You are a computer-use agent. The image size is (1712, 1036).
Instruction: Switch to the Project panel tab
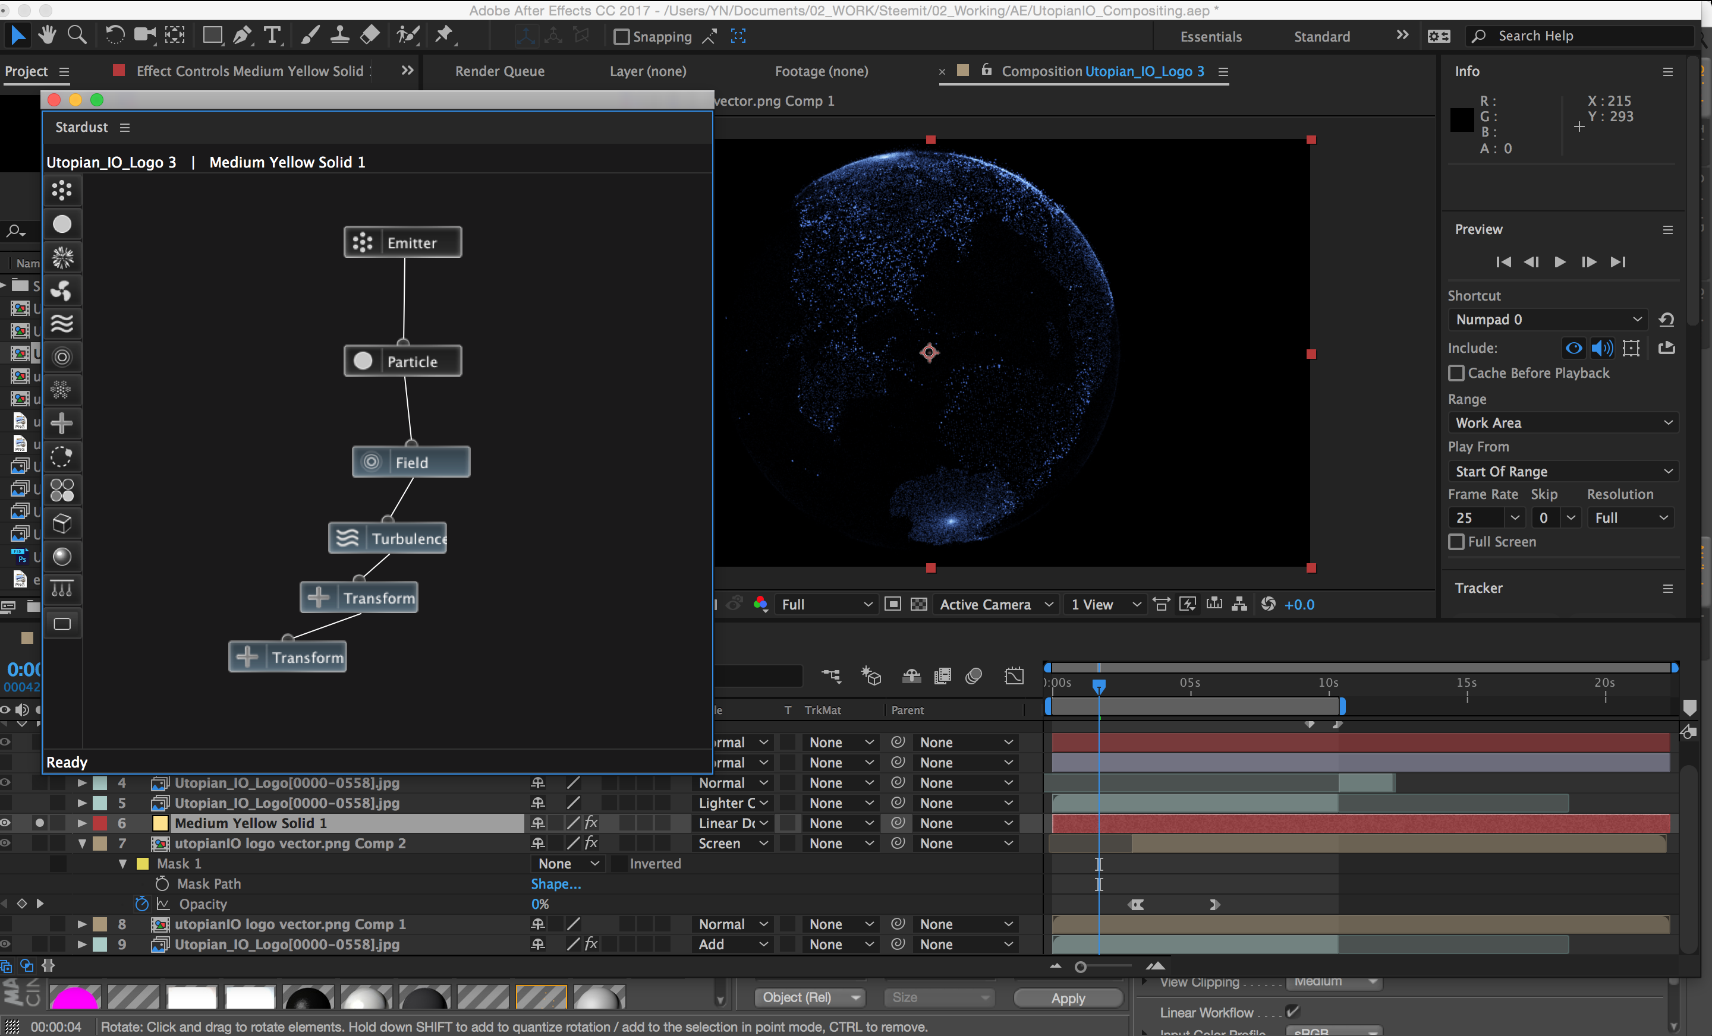(x=26, y=71)
